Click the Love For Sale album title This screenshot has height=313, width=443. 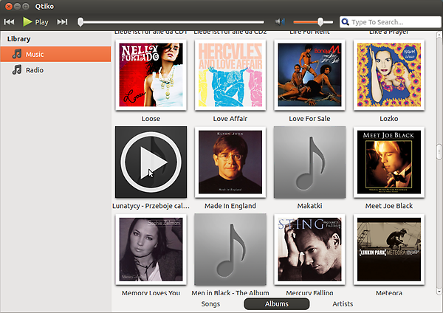tap(309, 119)
